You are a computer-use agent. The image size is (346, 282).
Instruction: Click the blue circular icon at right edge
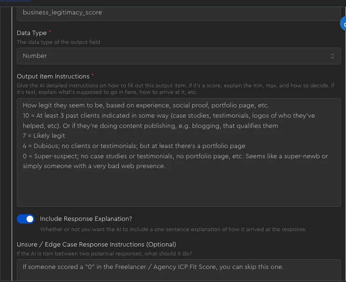click(343, 24)
